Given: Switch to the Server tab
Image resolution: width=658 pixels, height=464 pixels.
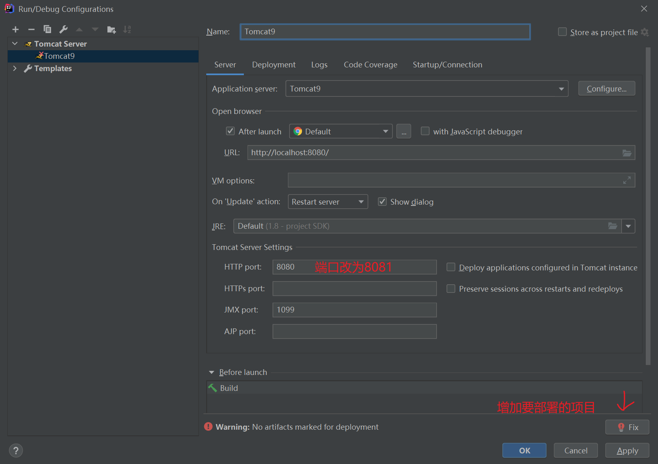Looking at the screenshot, I should click(225, 65).
